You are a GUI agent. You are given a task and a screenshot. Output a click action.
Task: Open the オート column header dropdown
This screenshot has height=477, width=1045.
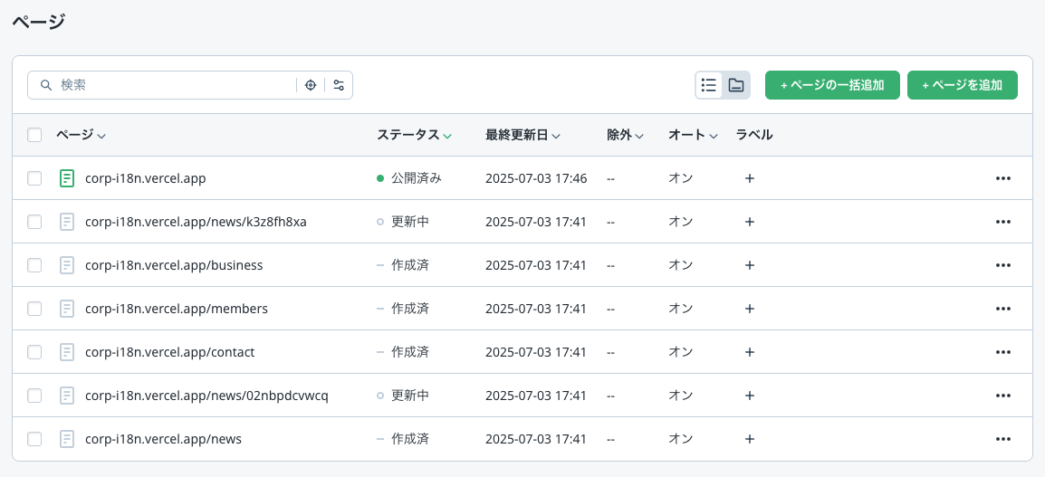[693, 135]
